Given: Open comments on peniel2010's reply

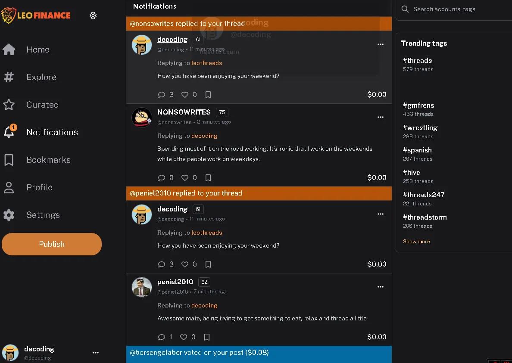Looking at the screenshot, I should [x=162, y=337].
